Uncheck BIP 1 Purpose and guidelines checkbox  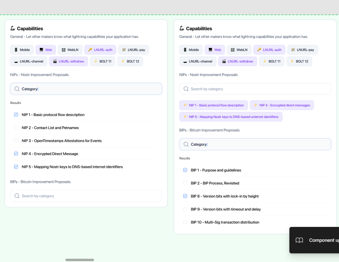click(x=185, y=170)
